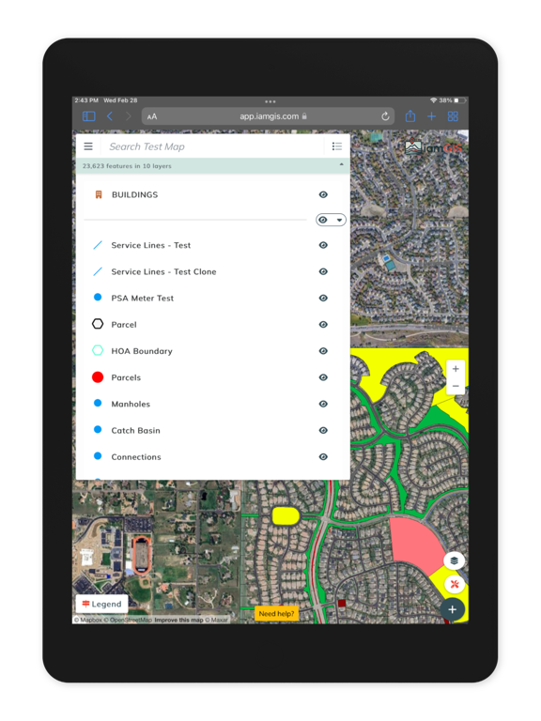
Task: Toggle visibility of BUILDINGS group
Action: 323,194
